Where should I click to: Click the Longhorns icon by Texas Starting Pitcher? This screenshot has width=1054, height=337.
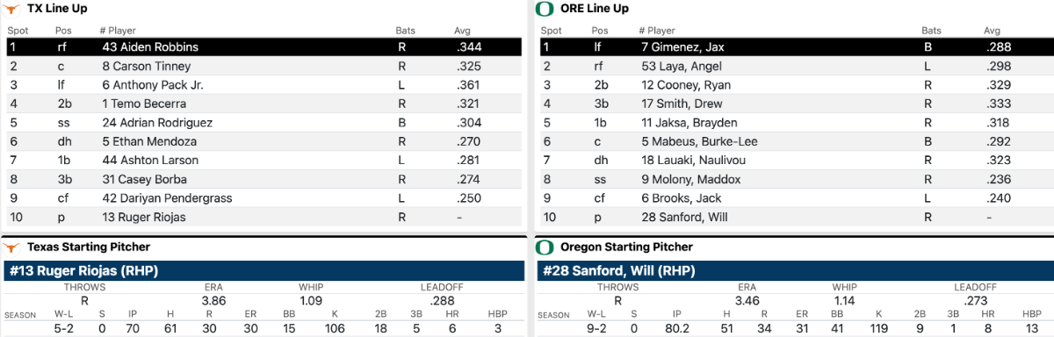[x=12, y=247]
